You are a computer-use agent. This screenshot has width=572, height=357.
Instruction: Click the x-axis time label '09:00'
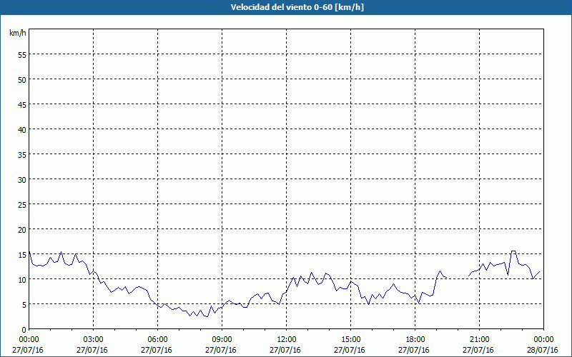point(222,340)
